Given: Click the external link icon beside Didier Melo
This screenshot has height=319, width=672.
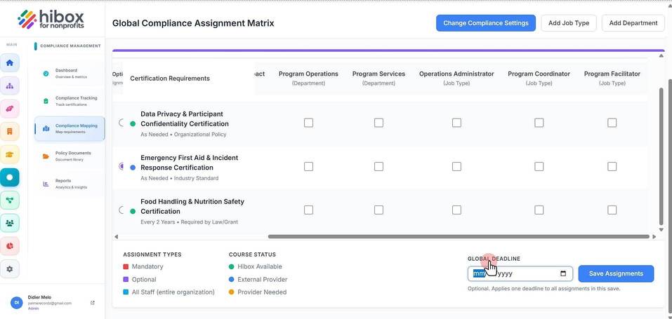Looking at the screenshot, I should [x=93, y=303].
